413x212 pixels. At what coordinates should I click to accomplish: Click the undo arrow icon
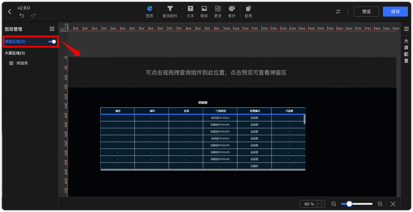(x=22, y=15)
